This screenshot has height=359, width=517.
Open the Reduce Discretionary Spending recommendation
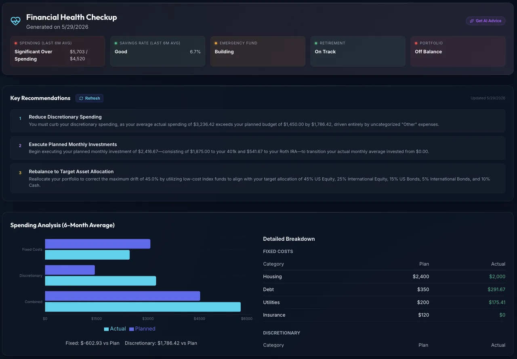(x=258, y=121)
